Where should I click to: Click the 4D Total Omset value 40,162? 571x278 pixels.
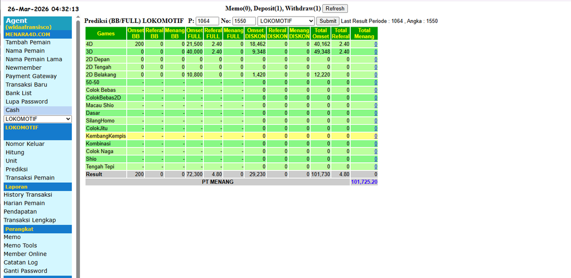(322, 44)
